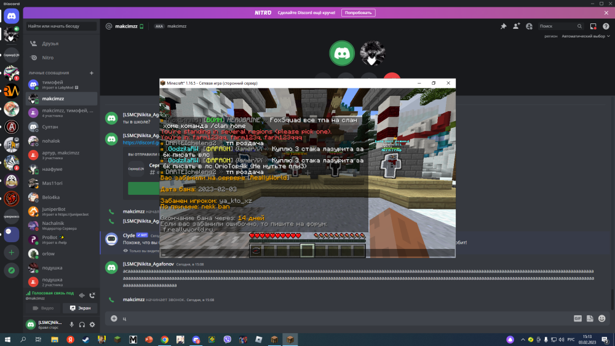Screen dimensions: 615x346
Task: Open File Explorer from taskbar
Action: tap(55, 339)
